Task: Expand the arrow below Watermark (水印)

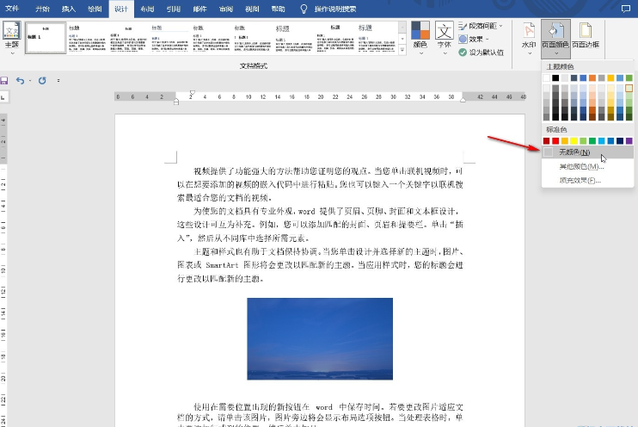Action: pos(529,53)
